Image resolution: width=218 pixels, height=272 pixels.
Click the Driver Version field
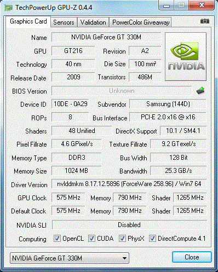pos(129,184)
